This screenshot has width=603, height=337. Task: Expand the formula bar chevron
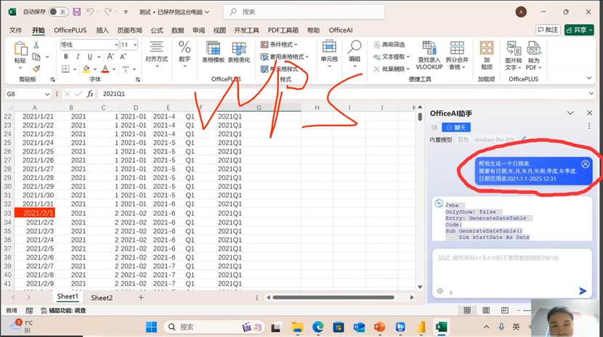coord(591,94)
